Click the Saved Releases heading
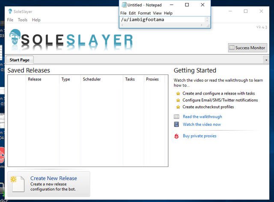The width and height of the screenshot is (274, 202). pyautogui.click(x=29, y=71)
